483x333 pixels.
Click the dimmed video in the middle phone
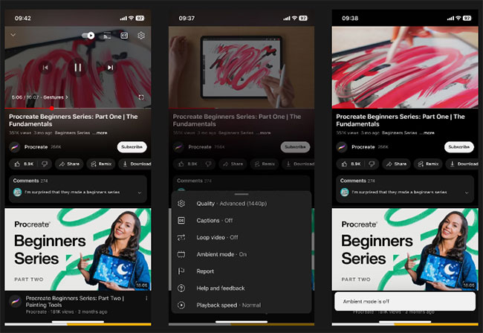[x=241, y=67]
